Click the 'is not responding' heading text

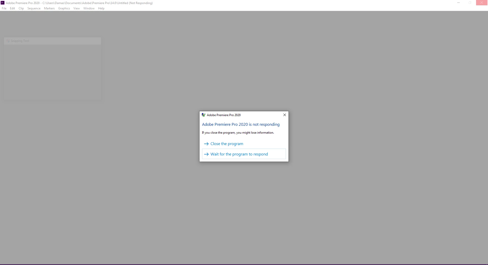point(241,124)
